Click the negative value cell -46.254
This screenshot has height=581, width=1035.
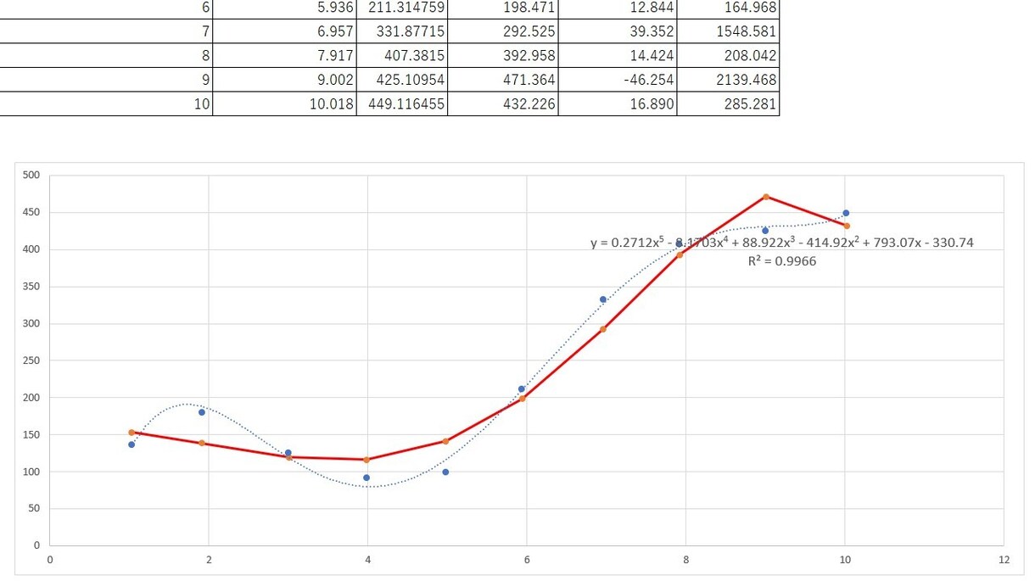(618, 80)
